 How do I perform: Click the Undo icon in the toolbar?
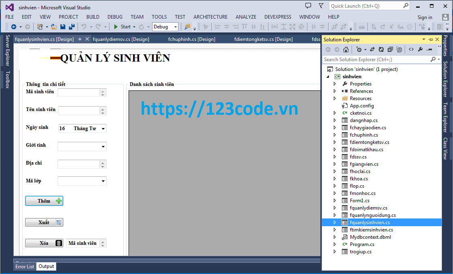(x=84, y=26)
